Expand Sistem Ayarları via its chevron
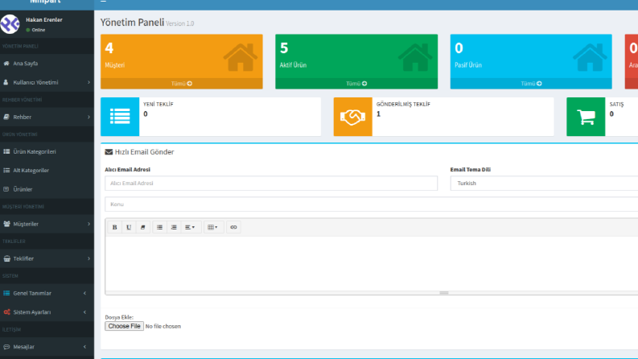The image size is (638, 359). point(84,312)
